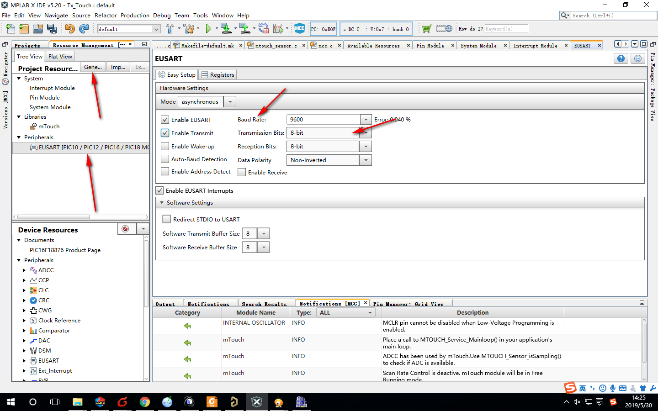658x411 pixels.
Task: Open the project configuration default combo box
Action: (128, 29)
